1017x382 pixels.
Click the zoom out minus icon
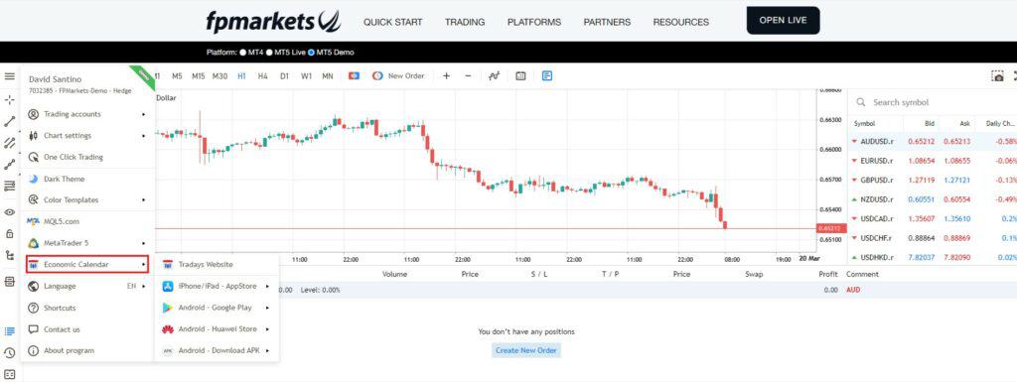click(468, 75)
